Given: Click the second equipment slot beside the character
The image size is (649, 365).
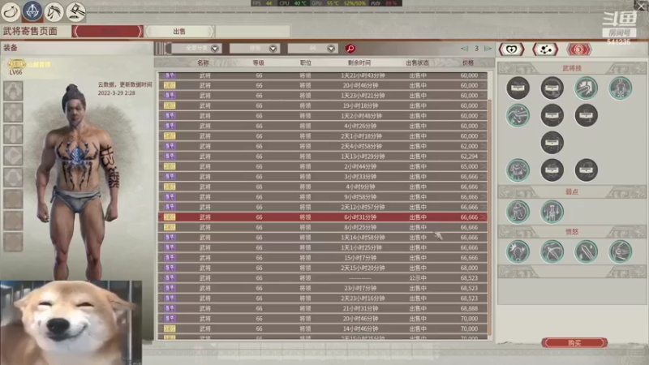Looking at the screenshot, I should 13,113.
